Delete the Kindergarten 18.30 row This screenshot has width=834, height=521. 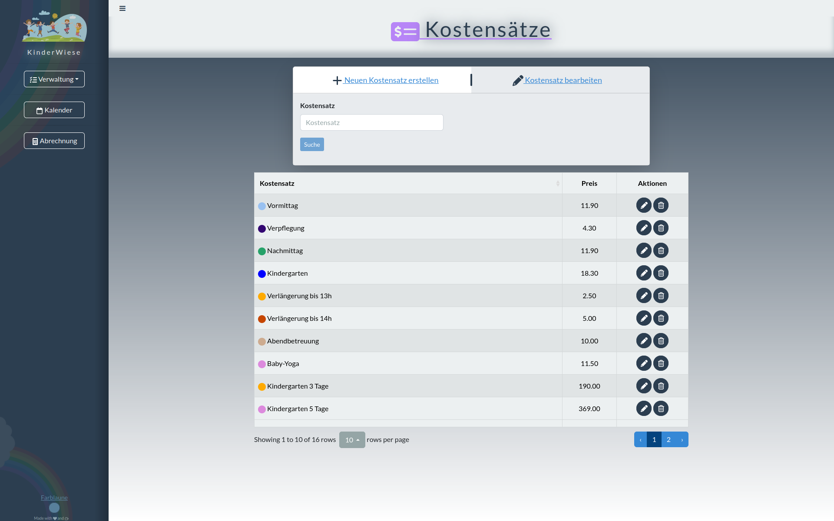click(x=661, y=273)
